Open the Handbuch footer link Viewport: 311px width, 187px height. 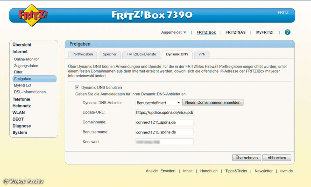(209, 171)
